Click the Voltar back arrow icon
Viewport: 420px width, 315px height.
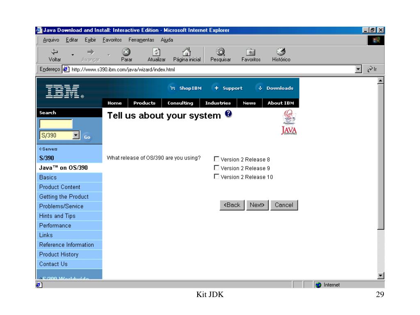click(55, 51)
